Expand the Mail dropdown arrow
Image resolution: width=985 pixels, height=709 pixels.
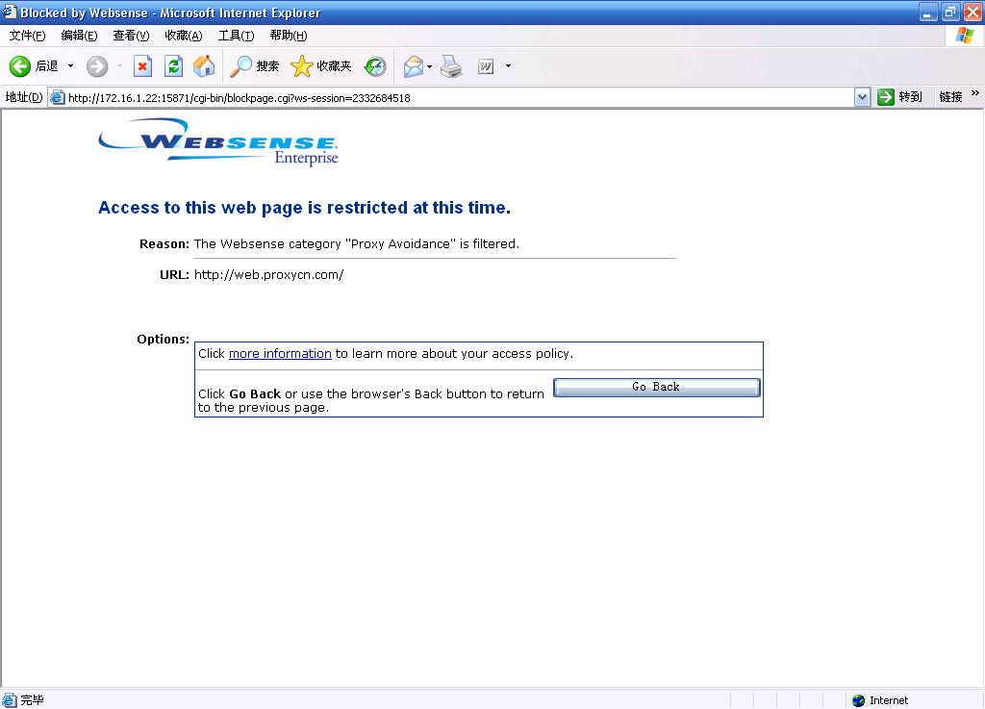pos(430,66)
